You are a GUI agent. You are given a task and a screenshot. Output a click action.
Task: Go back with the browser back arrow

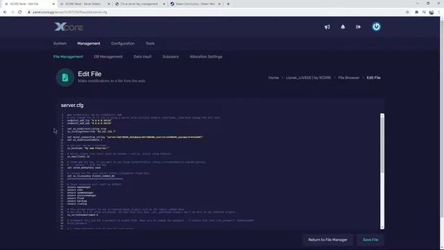(5, 12)
